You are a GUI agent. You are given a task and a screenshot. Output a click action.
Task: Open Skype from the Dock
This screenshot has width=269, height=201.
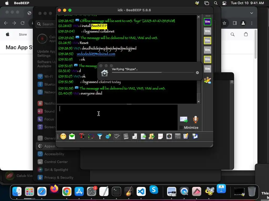point(154,190)
